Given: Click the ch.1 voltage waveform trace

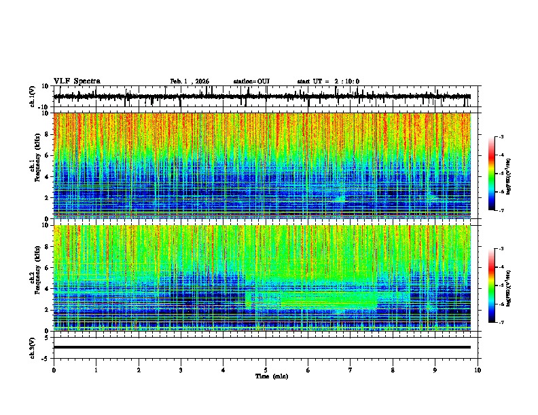Looking at the screenshot, I should [262, 96].
